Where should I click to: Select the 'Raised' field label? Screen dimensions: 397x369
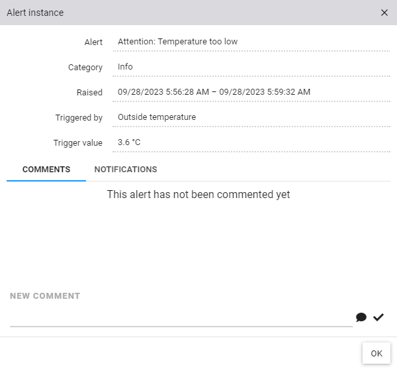(89, 92)
